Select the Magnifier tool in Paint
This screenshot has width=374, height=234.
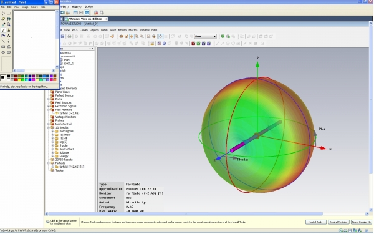[9, 24]
